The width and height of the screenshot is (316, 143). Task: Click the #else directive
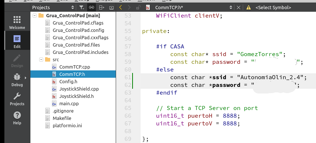165,70
